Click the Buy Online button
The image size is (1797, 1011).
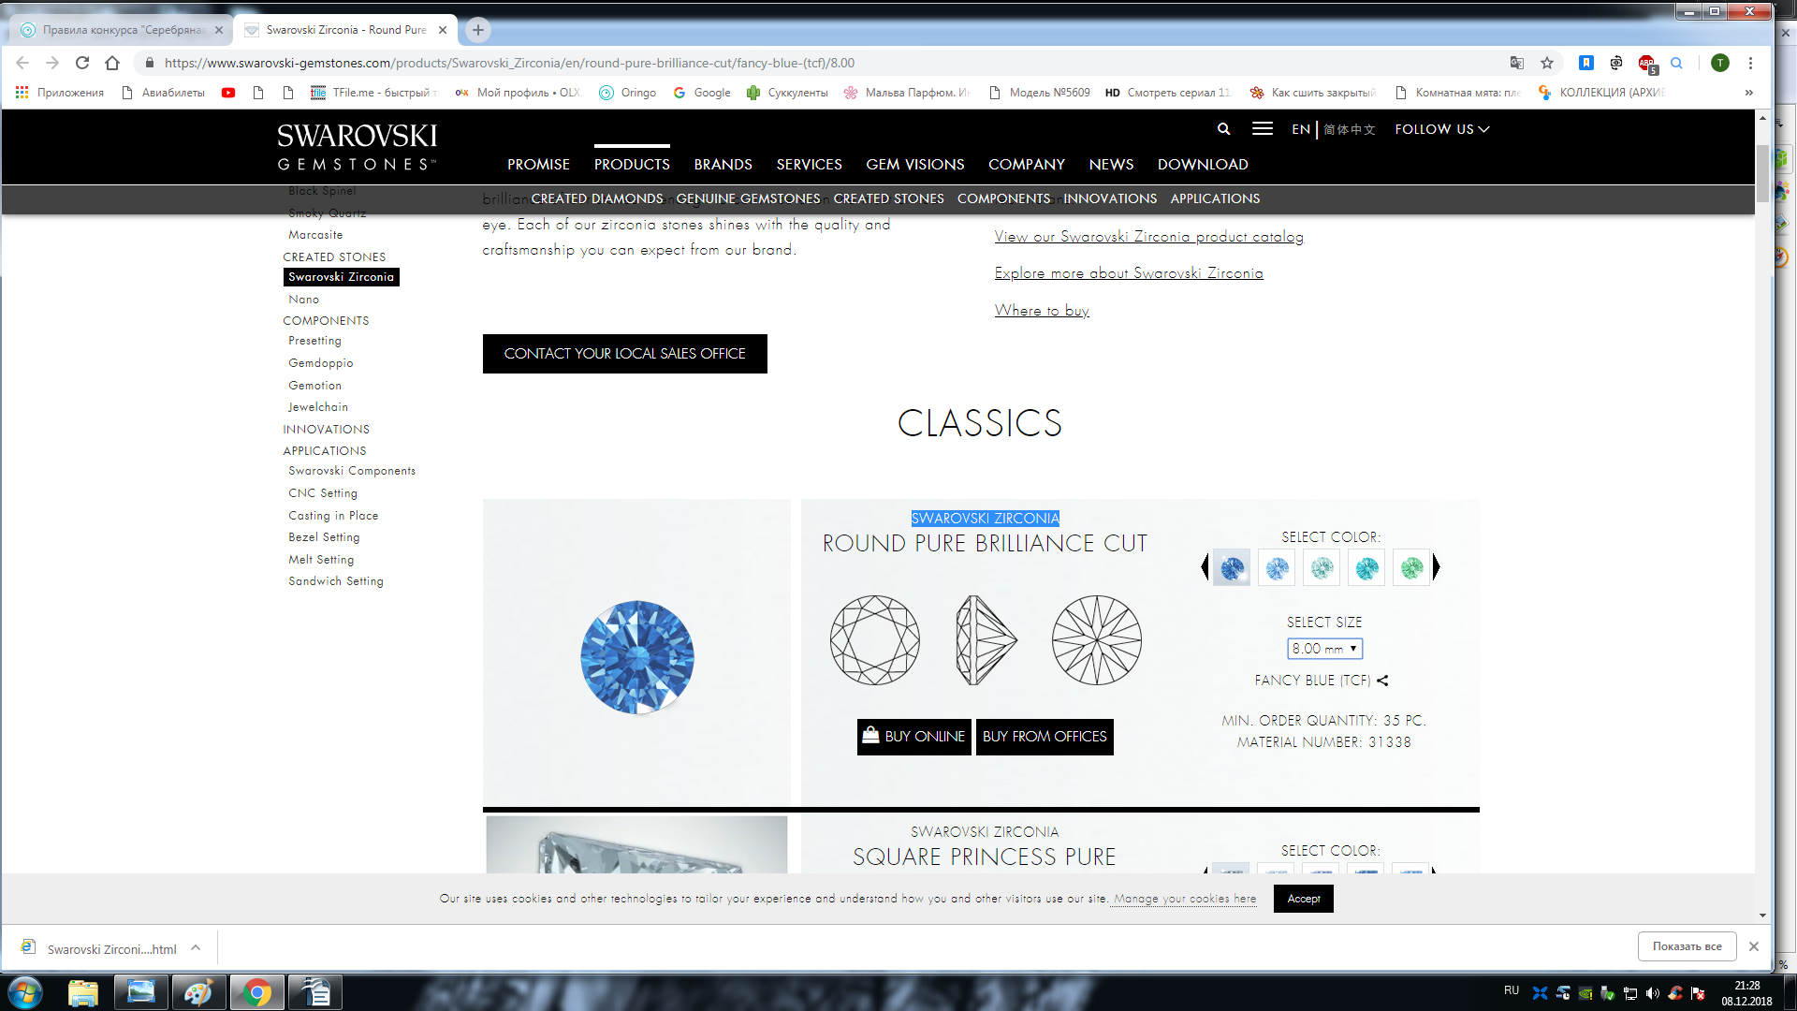914,737
